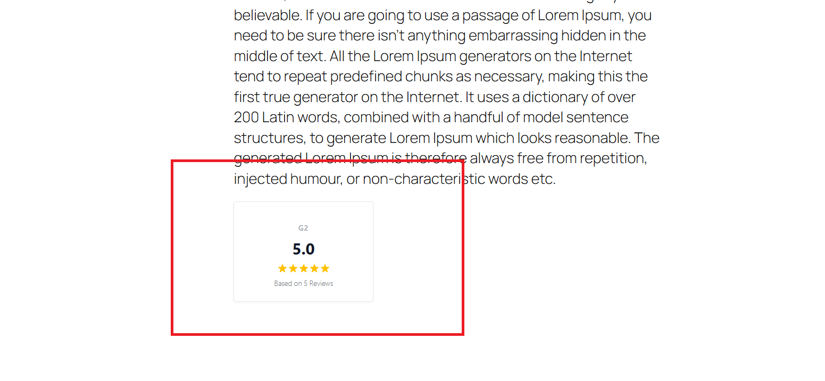Click the first rating star
Screen dimensions: 825x381
[x=282, y=268]
